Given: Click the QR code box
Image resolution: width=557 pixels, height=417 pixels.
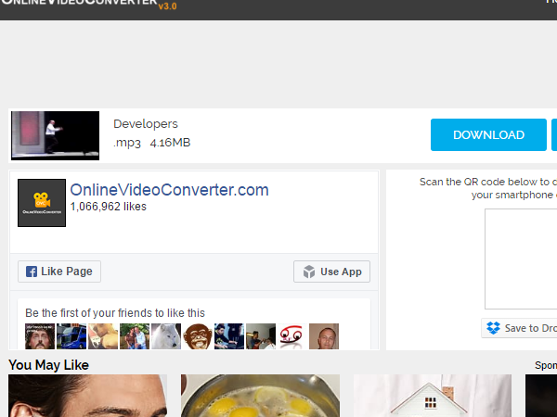Looking at the screenshot, I should click(x=521, y=259).
